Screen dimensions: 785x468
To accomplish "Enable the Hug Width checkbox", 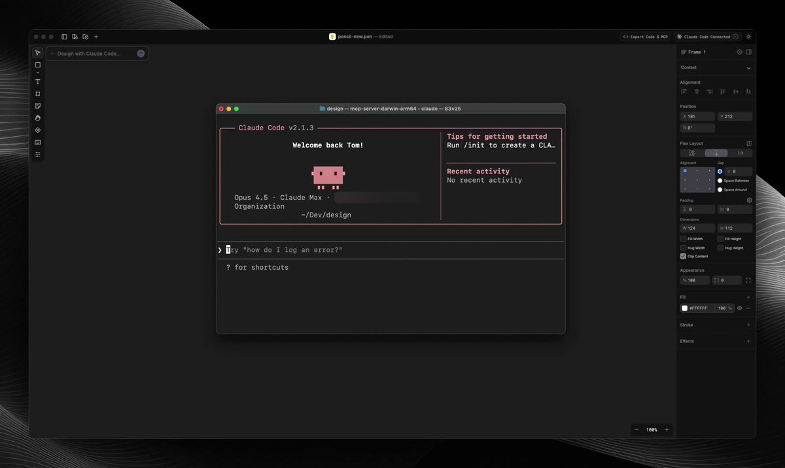I will [x=683, y=248].
